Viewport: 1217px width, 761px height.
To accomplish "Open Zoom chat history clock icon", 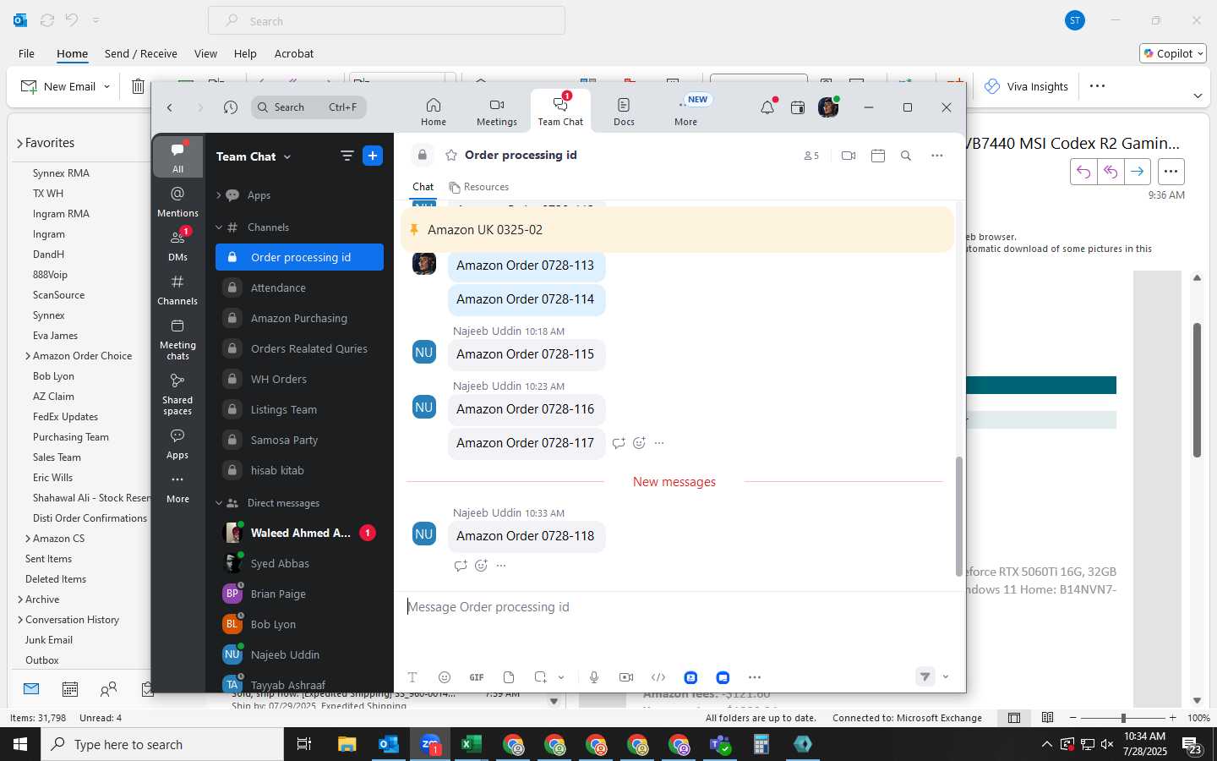I will click(x=231, y=107).
